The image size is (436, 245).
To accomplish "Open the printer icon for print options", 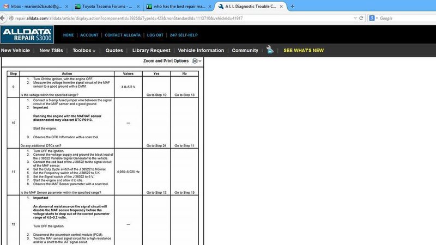I will (195, 61).
